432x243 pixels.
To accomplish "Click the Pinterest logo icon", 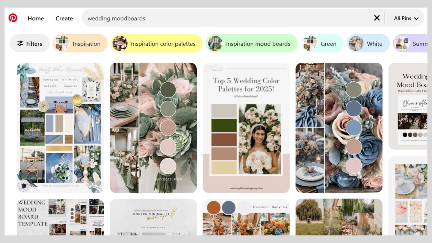I will (x=13, y=18).
